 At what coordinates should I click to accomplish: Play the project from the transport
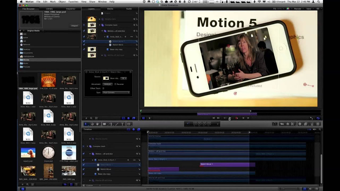tap(230, 118)
